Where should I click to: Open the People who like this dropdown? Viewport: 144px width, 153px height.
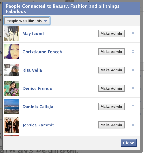(27, 21)
